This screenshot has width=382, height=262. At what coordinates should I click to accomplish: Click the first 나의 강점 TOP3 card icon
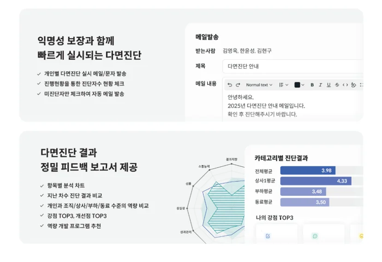coord(268,236)
